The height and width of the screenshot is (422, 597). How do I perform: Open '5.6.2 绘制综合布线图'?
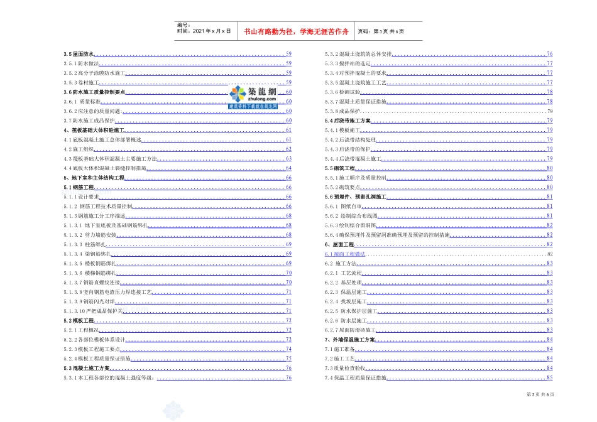pyautogui.click(x=439, y=216)
